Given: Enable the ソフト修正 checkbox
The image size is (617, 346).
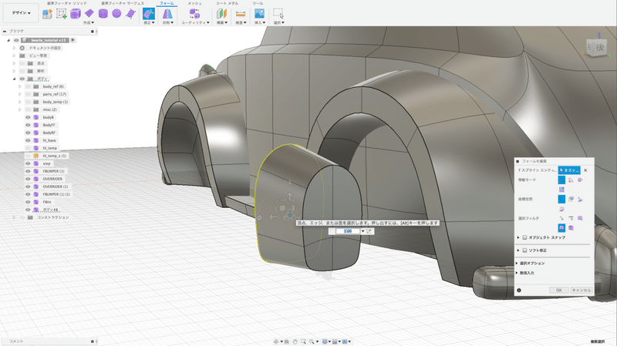Looking at the screenshot, I should (525, 249).
